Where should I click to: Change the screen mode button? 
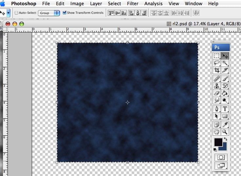tap(221, 166)
